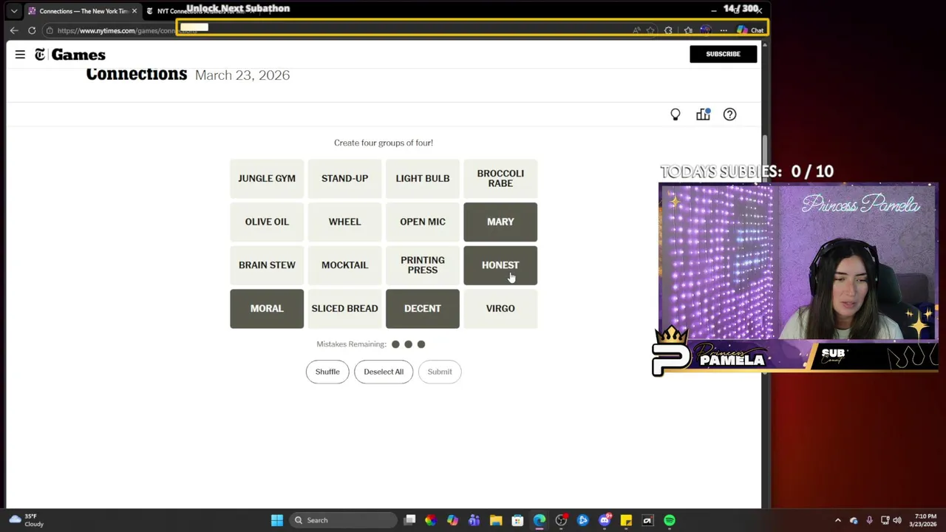Click the Shuffle button
Viewport: 946px width, 532px height.
327,372
